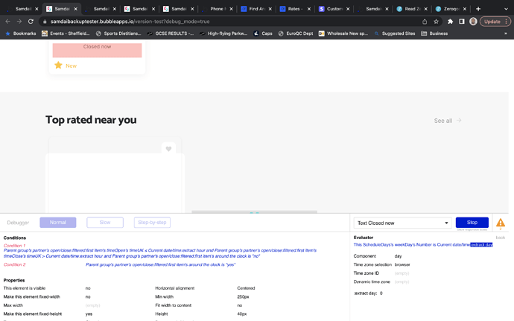Close the Find An tab
Screen dimensions: 514x321
tap(270, 9)
